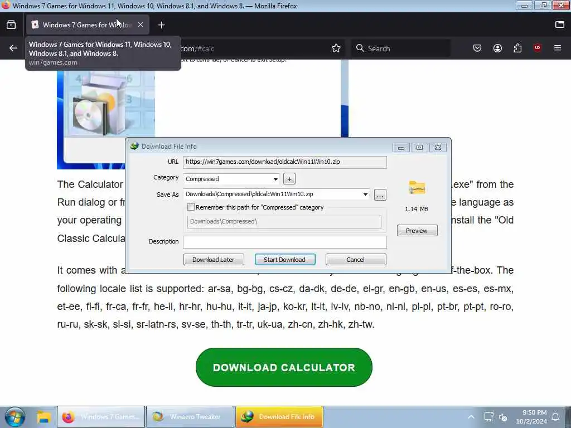
Task: Select Download File Info taskbar button
Action: pyautogui.click(x=279, y=417)
